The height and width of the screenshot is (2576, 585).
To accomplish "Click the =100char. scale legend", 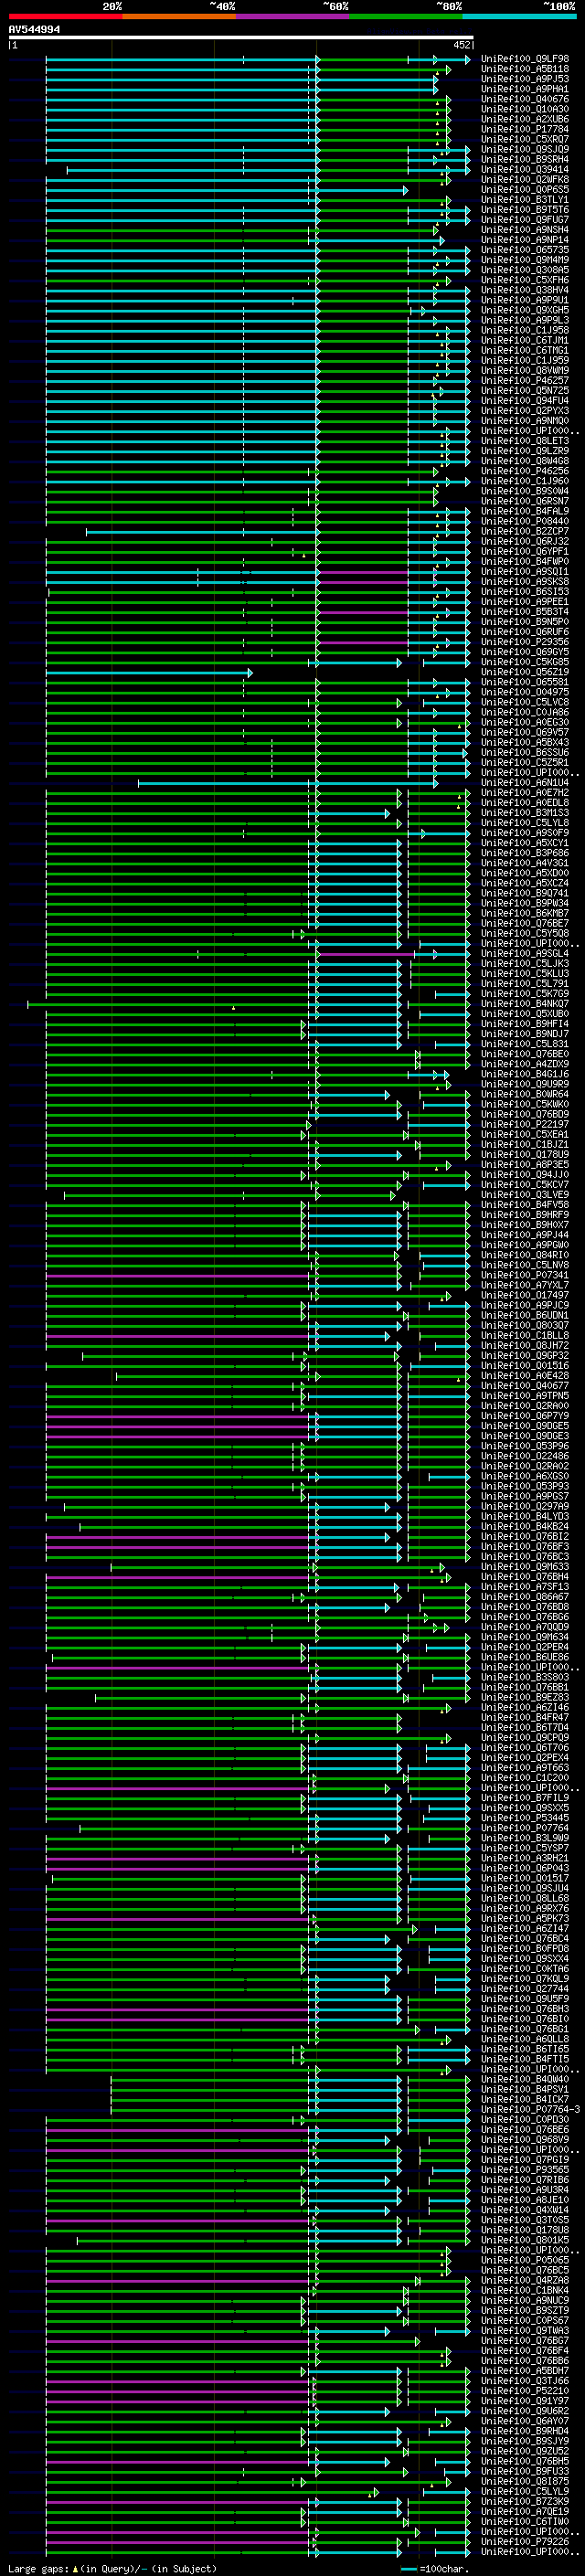I will [435, 2569].
